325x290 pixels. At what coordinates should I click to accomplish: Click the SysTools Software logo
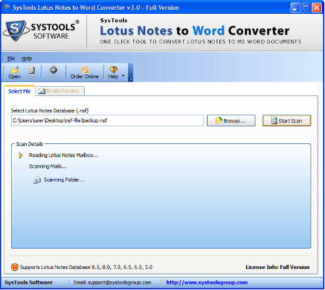(x=41, y=31)
